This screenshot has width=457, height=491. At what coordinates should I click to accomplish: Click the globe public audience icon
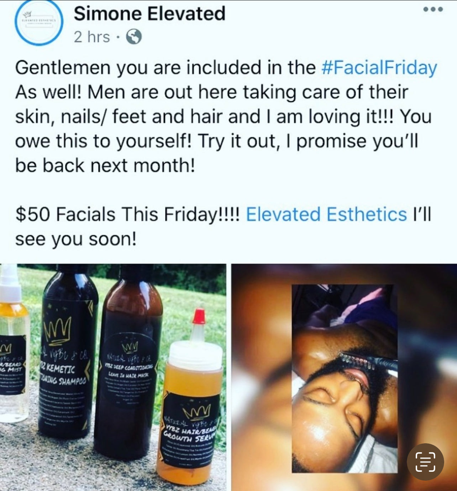coord(134,36)
